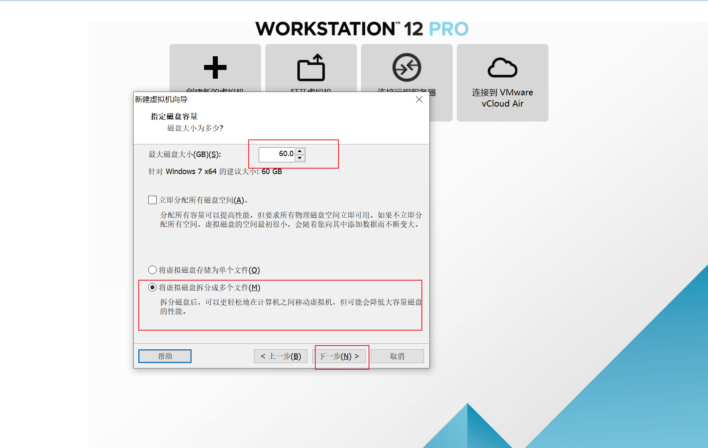
Task: Click the 最大磁盘大小(GB)(S) label
Action: coord(184,154)
